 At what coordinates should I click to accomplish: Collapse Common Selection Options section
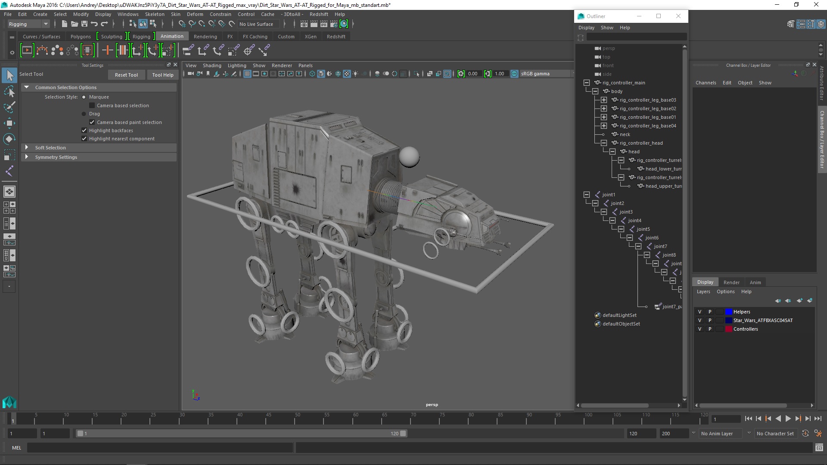point(27,87)
